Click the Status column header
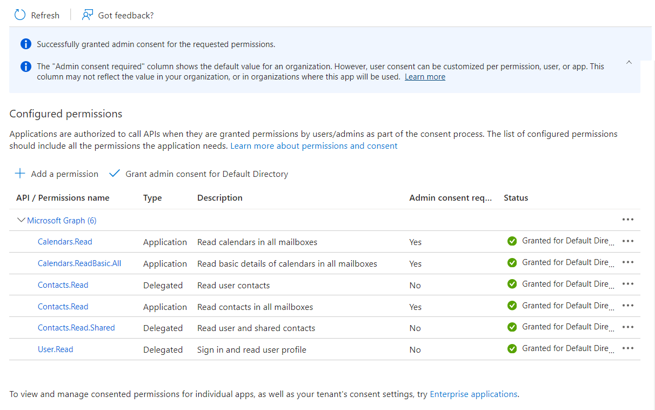 coord(516,198)
